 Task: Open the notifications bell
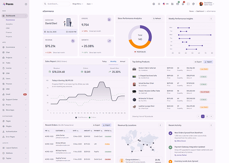click(183, 4)
